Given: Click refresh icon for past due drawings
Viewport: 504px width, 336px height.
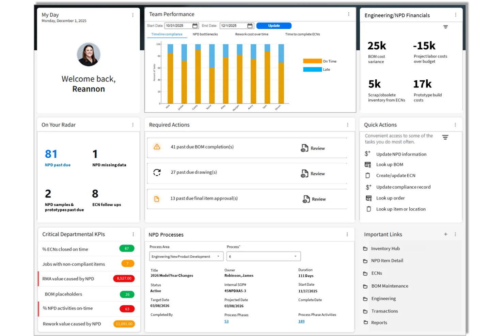Looking at the screenshot, I should pyautogui.click(x=157, y=172).
